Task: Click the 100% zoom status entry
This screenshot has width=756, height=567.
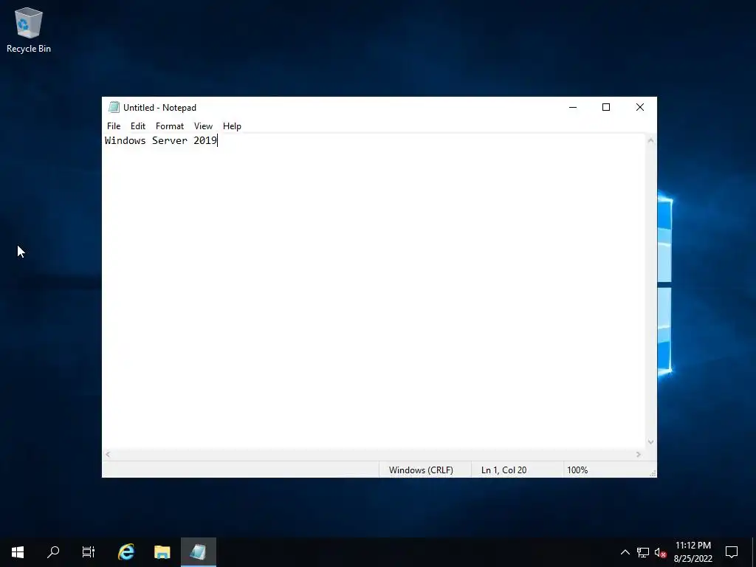Action: point(577,470)
